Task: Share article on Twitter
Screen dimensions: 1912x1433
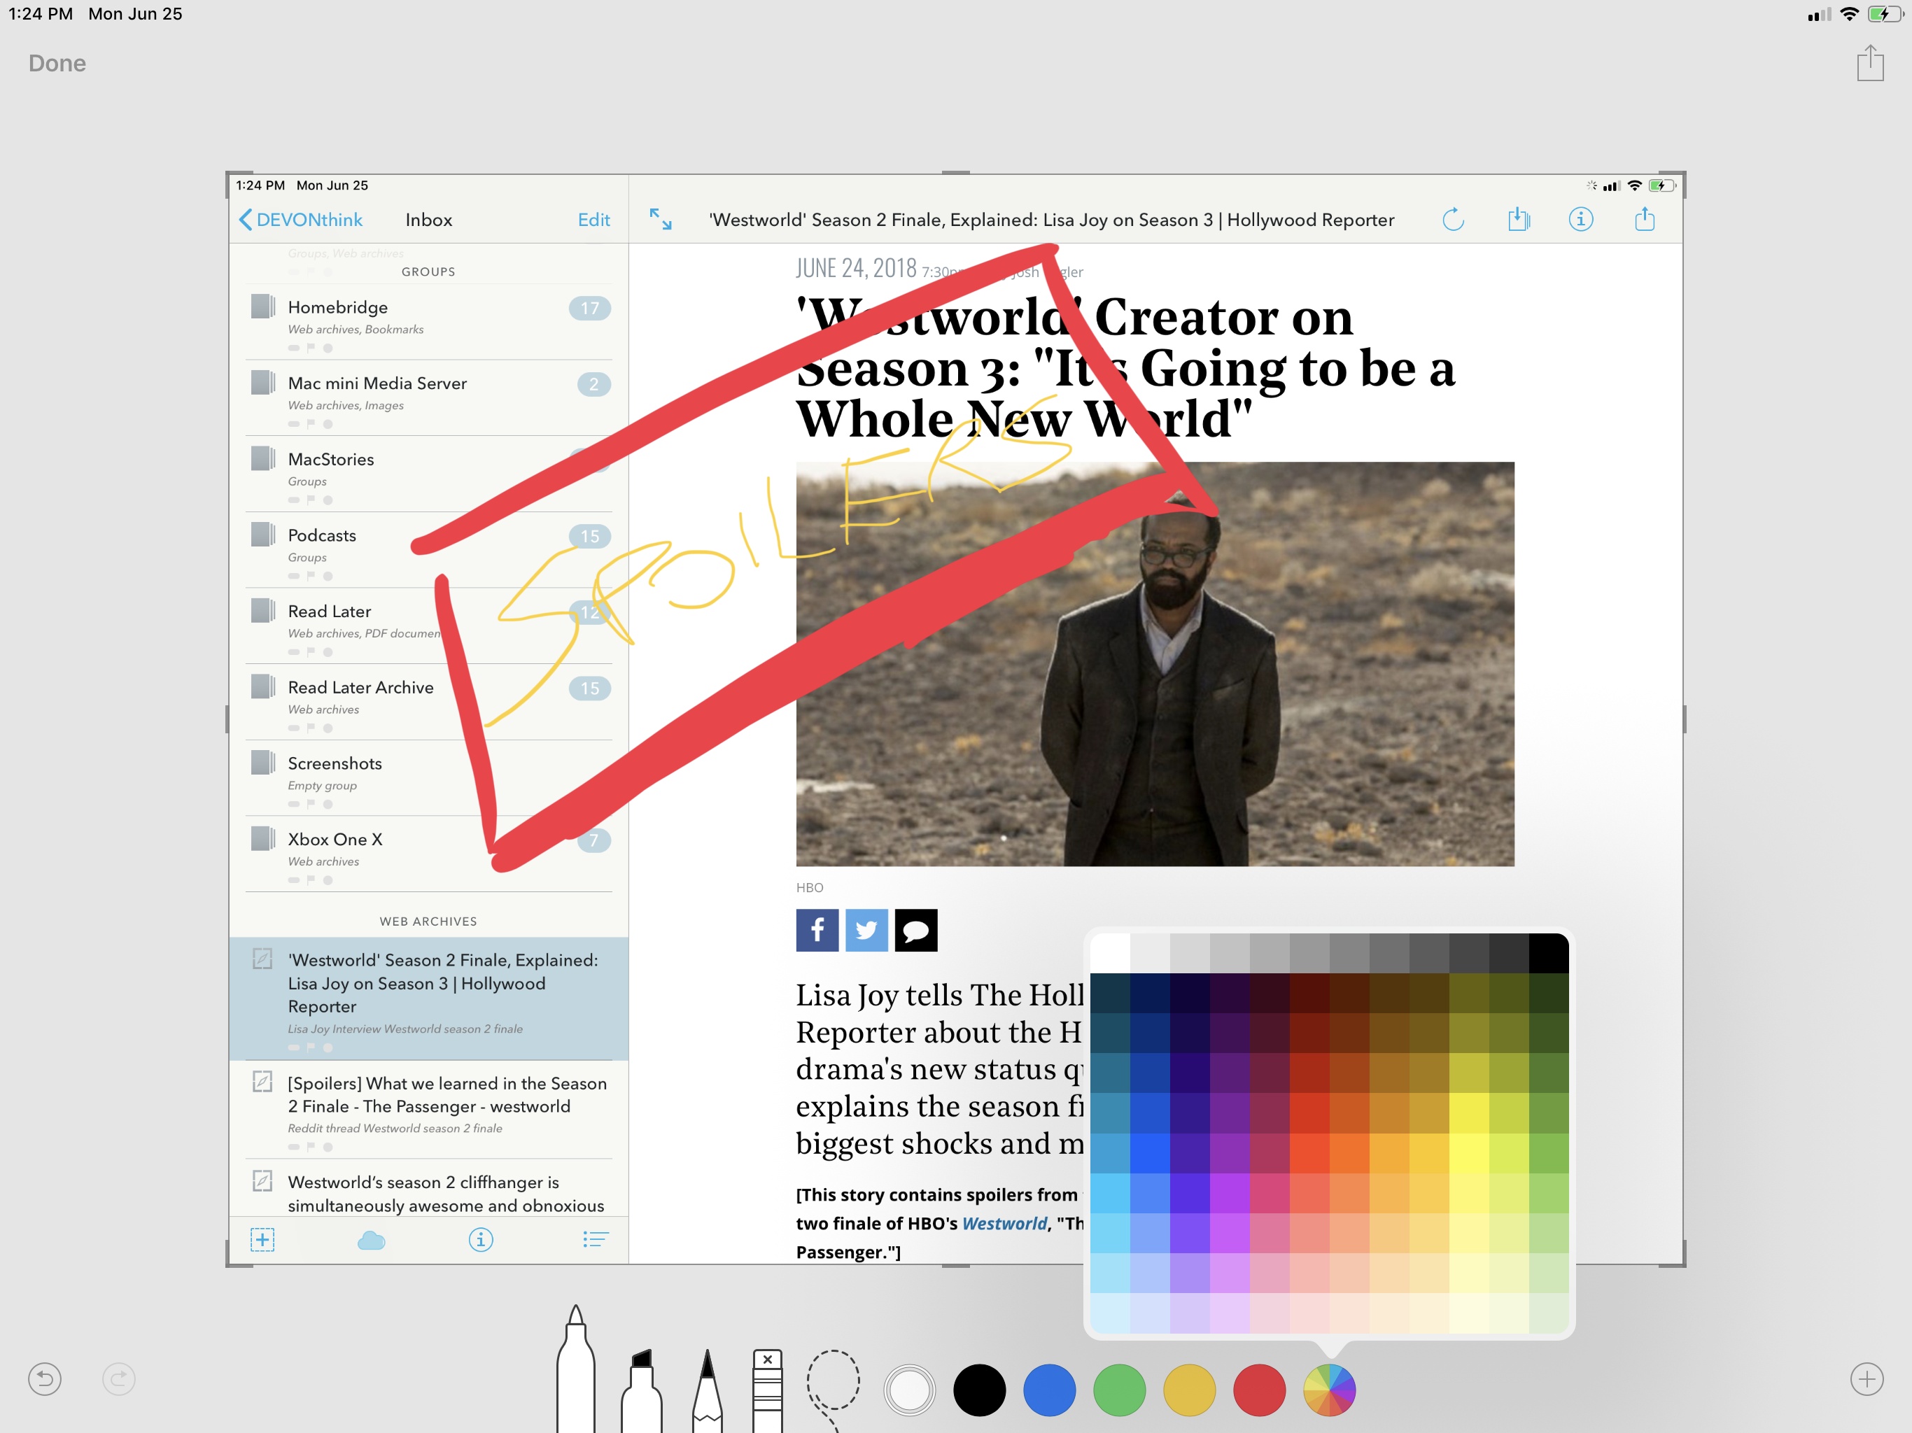Action: pos(866,930)
